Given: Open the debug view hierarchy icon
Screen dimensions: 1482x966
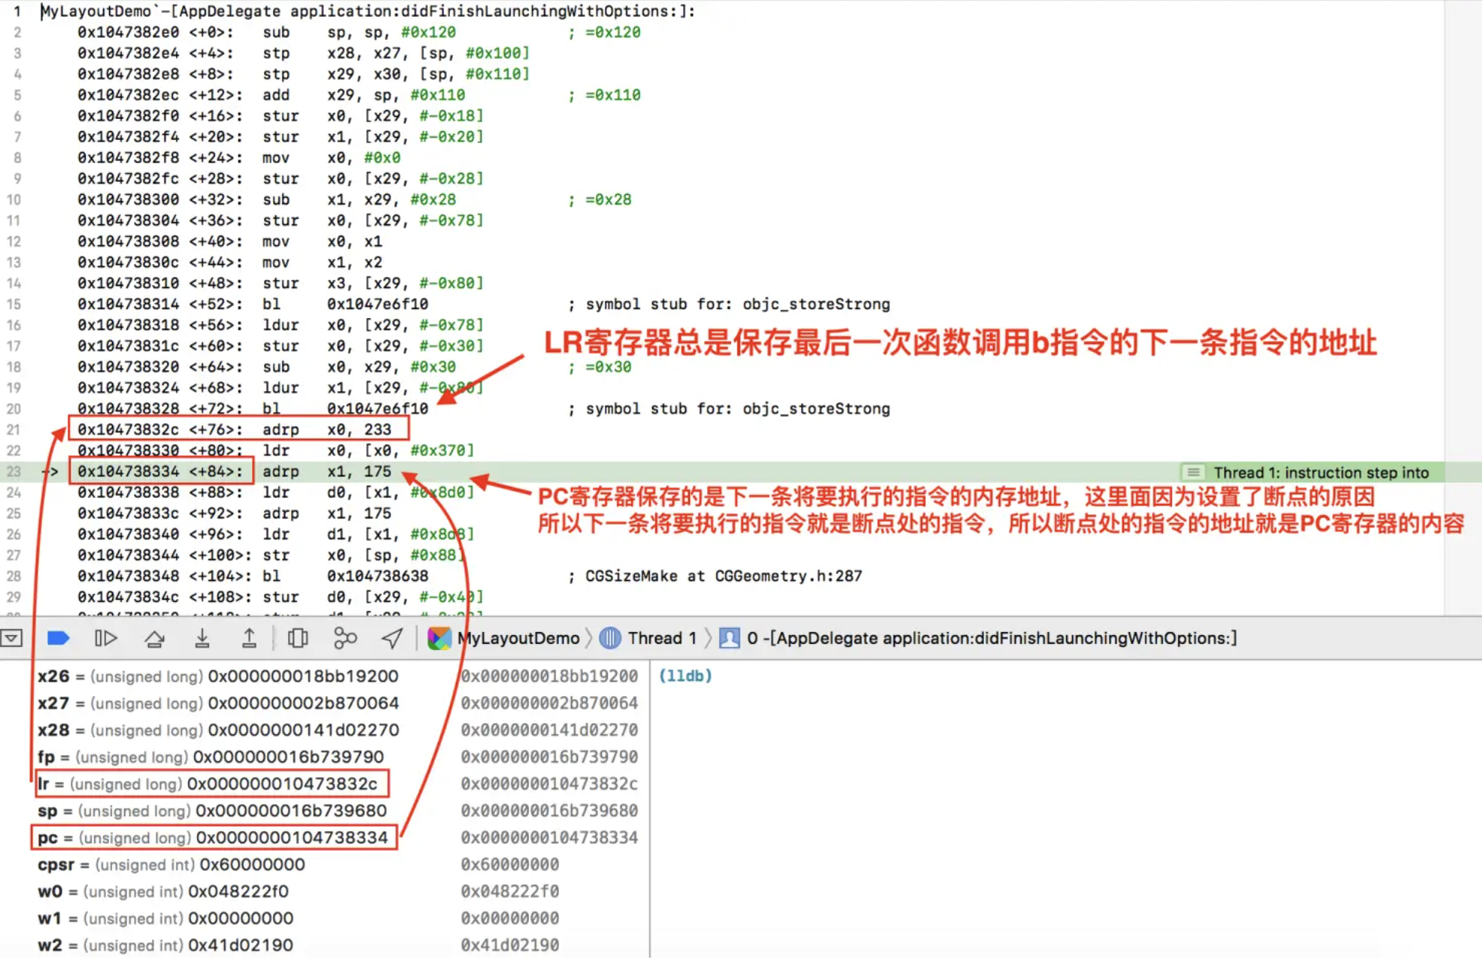Looking at the screenshot, I should (298, 639).
